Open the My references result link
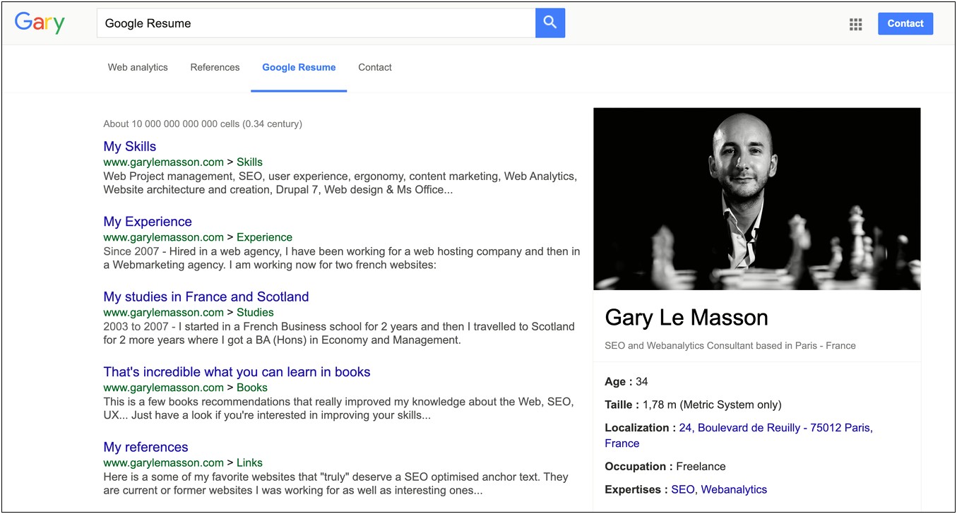This screenshot has width=957, height=514. (145, 447)
